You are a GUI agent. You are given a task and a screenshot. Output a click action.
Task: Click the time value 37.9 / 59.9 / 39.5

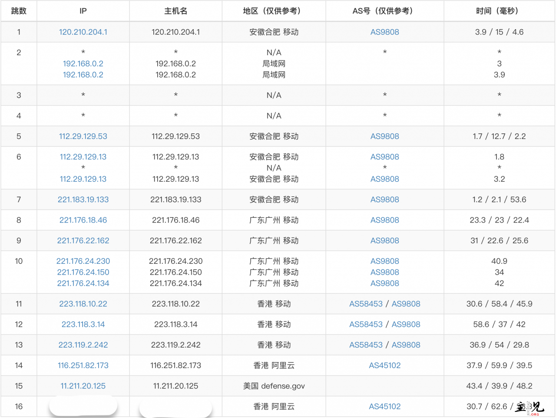tap(499, 366)
